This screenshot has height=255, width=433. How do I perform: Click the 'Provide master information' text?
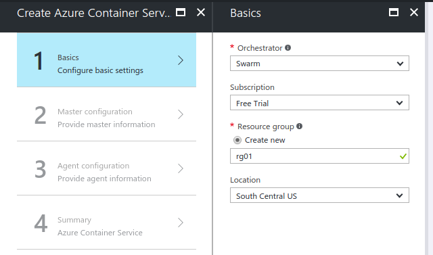coord(106,124)
